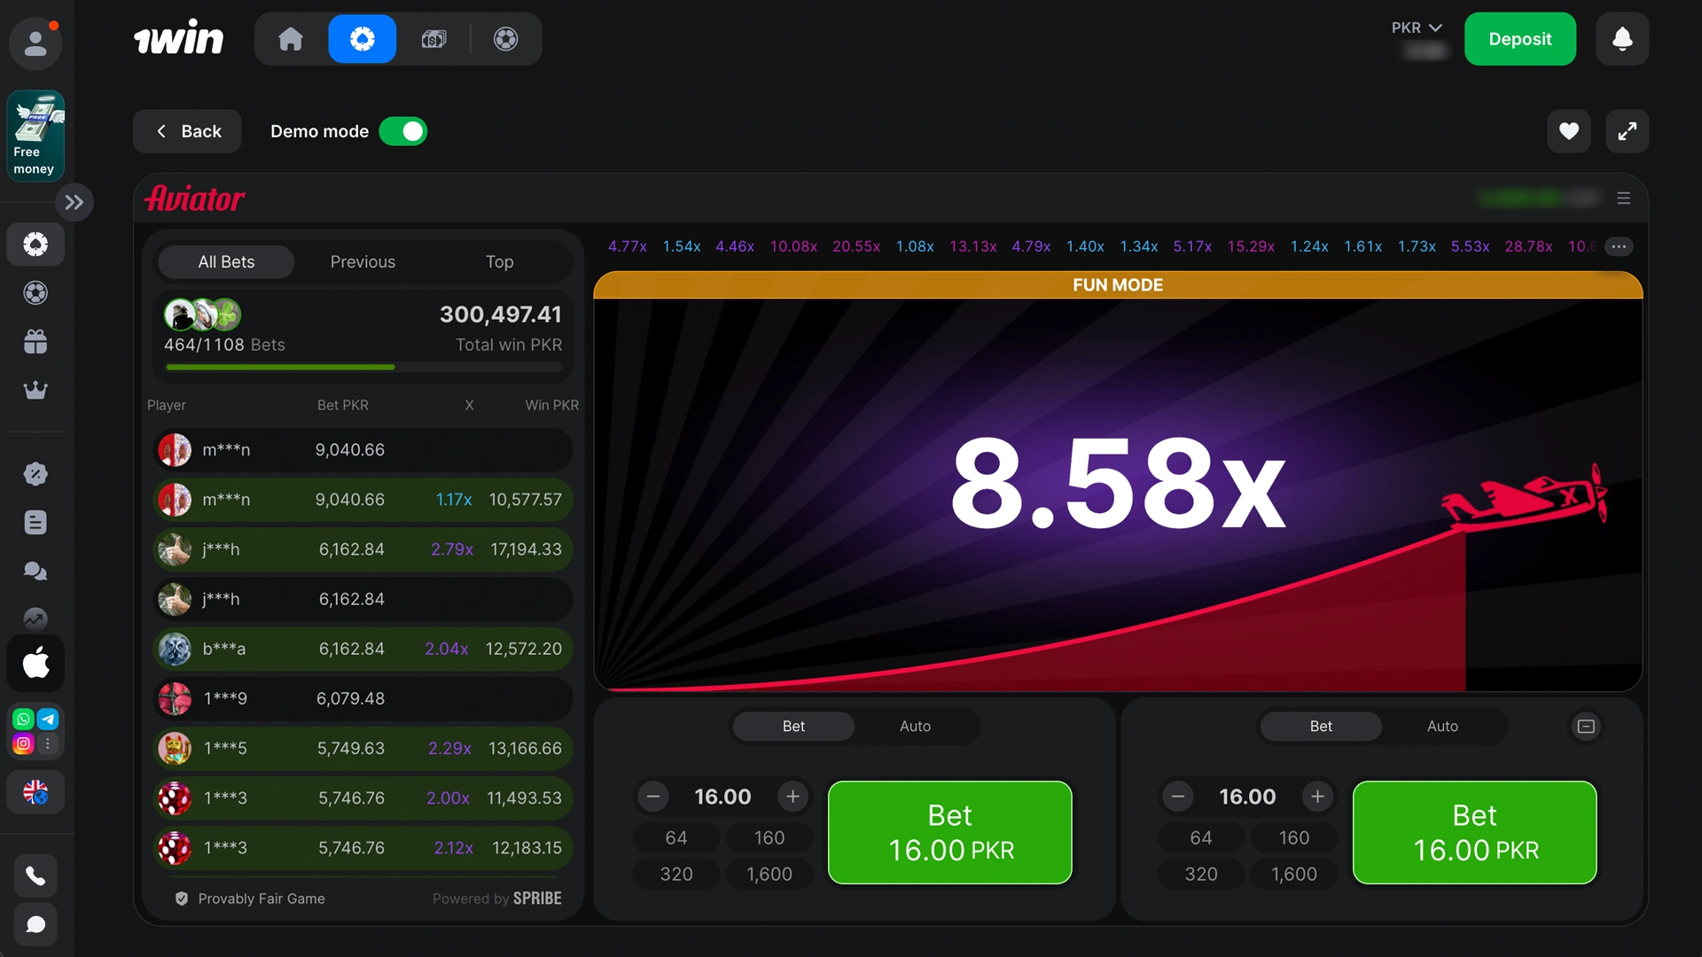Image resolution: width=1702 pixels, height=957 pixels.
Task: Click the right bet amount field 16.00
Action: click(1247, 797)
